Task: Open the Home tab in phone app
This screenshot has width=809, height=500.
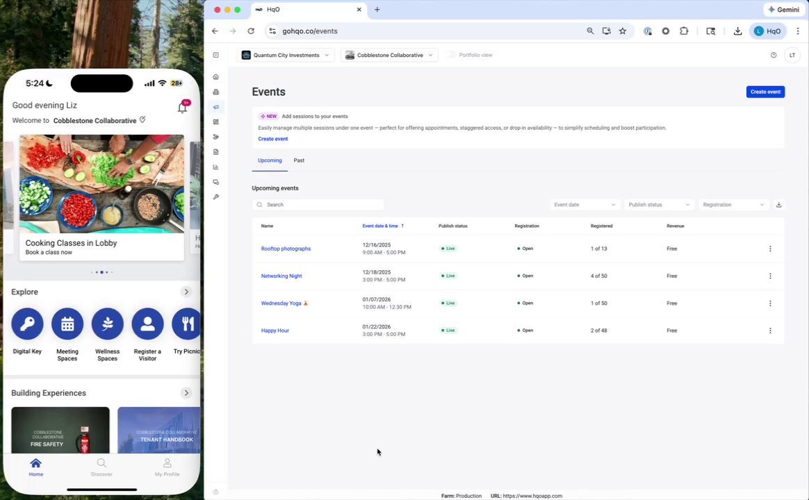Action: pos(36,467)
